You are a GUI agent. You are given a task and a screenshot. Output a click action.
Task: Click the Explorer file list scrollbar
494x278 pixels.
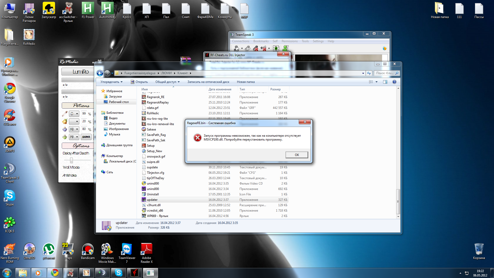[x=398, y=202]
